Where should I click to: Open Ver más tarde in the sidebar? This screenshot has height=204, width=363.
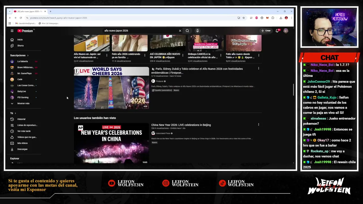[x=24, y=131]
